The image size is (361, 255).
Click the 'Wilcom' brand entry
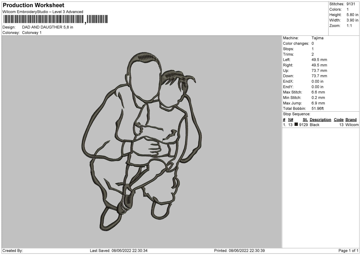coord(352,125)
